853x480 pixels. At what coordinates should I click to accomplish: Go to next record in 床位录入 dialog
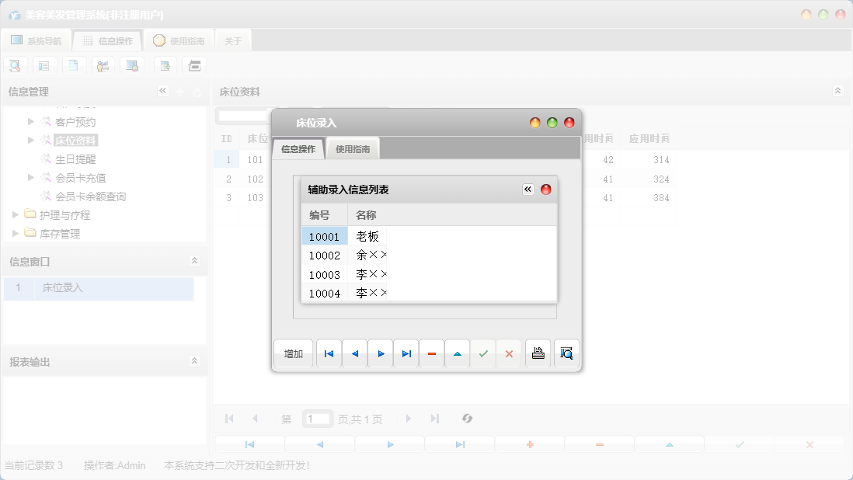pyautogui.click(x=381, y=354)
